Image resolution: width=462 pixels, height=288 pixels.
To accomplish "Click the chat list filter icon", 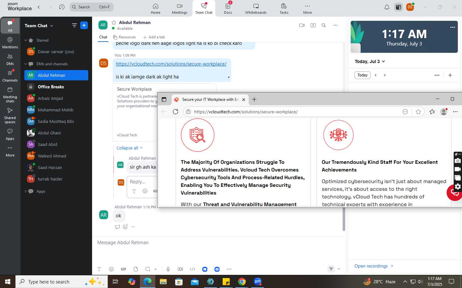I will point(74,25).
